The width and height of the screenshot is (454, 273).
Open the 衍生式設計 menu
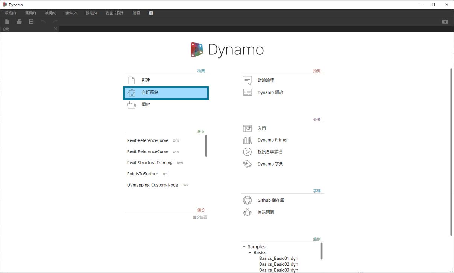point(114,13)
